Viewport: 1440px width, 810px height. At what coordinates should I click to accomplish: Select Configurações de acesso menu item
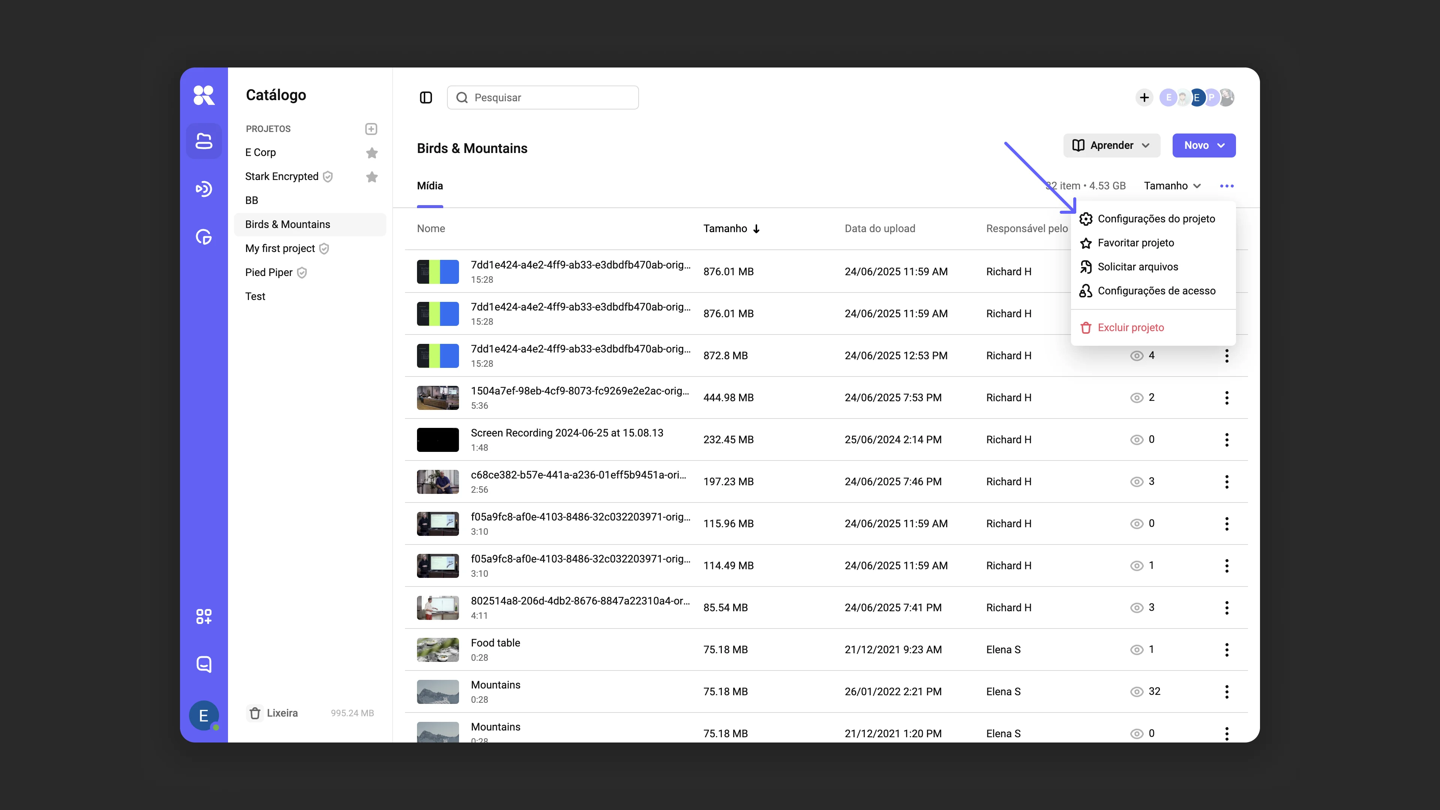click(x=1153, y=291)
